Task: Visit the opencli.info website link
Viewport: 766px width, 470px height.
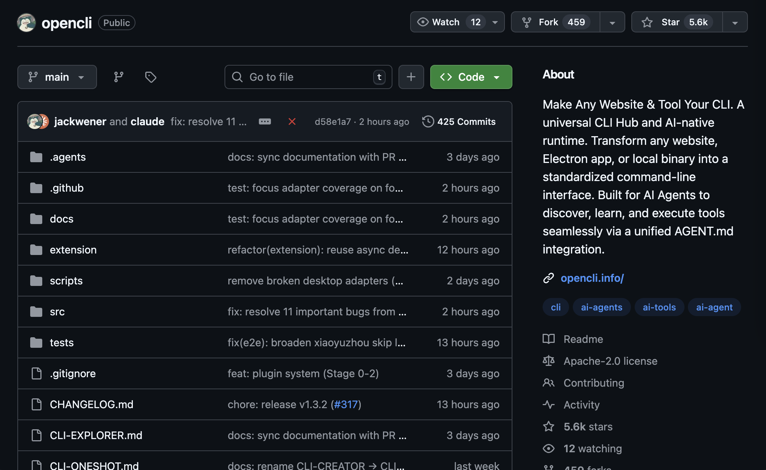Action: (592, 278)
